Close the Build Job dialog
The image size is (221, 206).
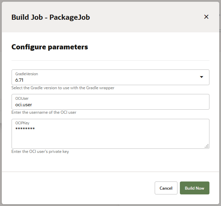click(x=206, y=17)
